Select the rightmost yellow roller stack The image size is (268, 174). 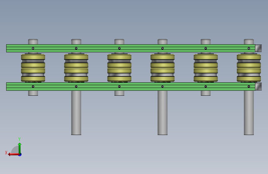pos(249,68)
